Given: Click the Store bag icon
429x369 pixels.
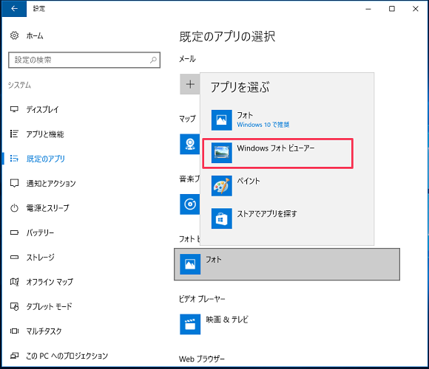Looking at the screenshot, I should point(222,218).
